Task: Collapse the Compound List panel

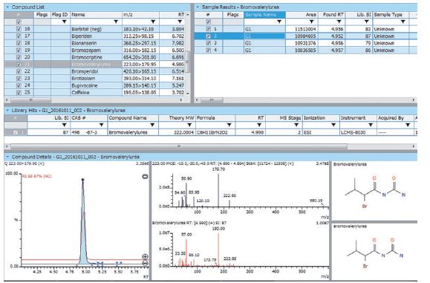Action: 7,7
